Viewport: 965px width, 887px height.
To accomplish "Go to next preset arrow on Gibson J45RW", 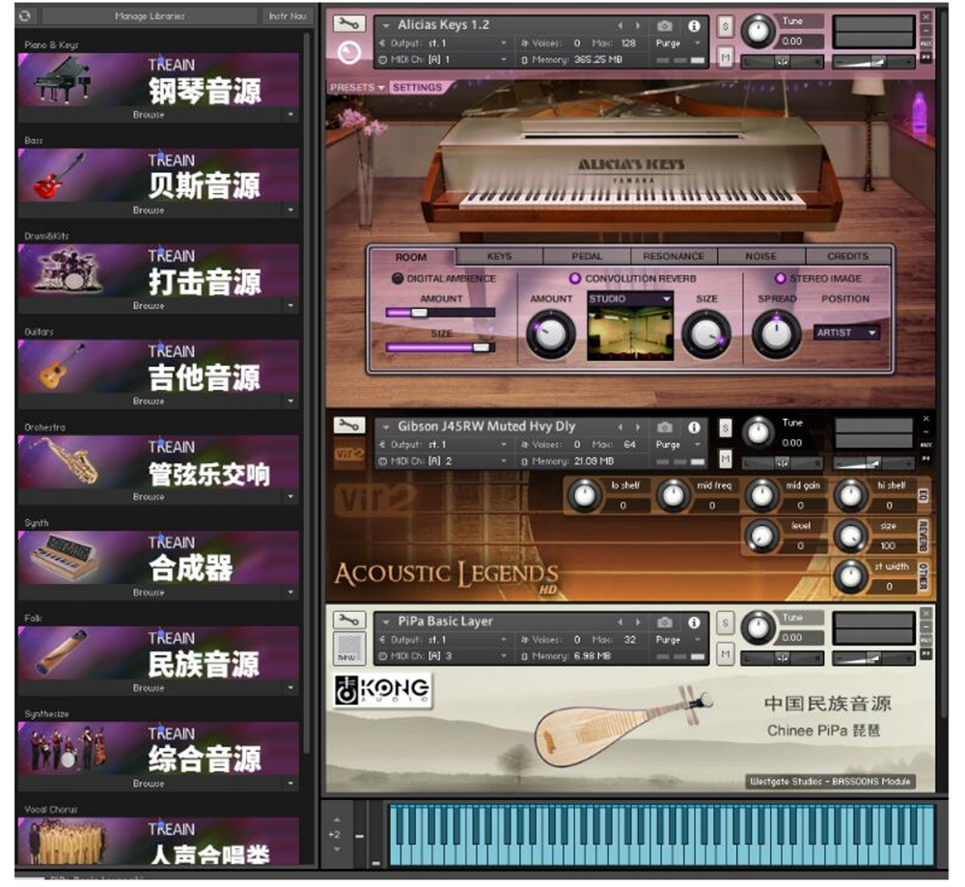I will coord(638,428).
